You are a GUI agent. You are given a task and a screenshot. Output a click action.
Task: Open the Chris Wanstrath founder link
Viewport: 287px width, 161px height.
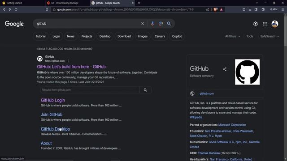coord(243,131)
